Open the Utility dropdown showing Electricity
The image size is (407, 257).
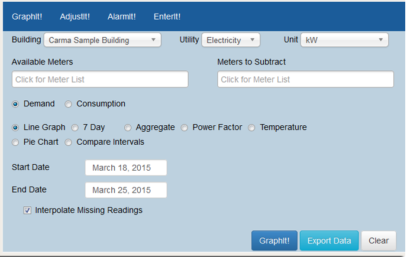click(231, 40)
